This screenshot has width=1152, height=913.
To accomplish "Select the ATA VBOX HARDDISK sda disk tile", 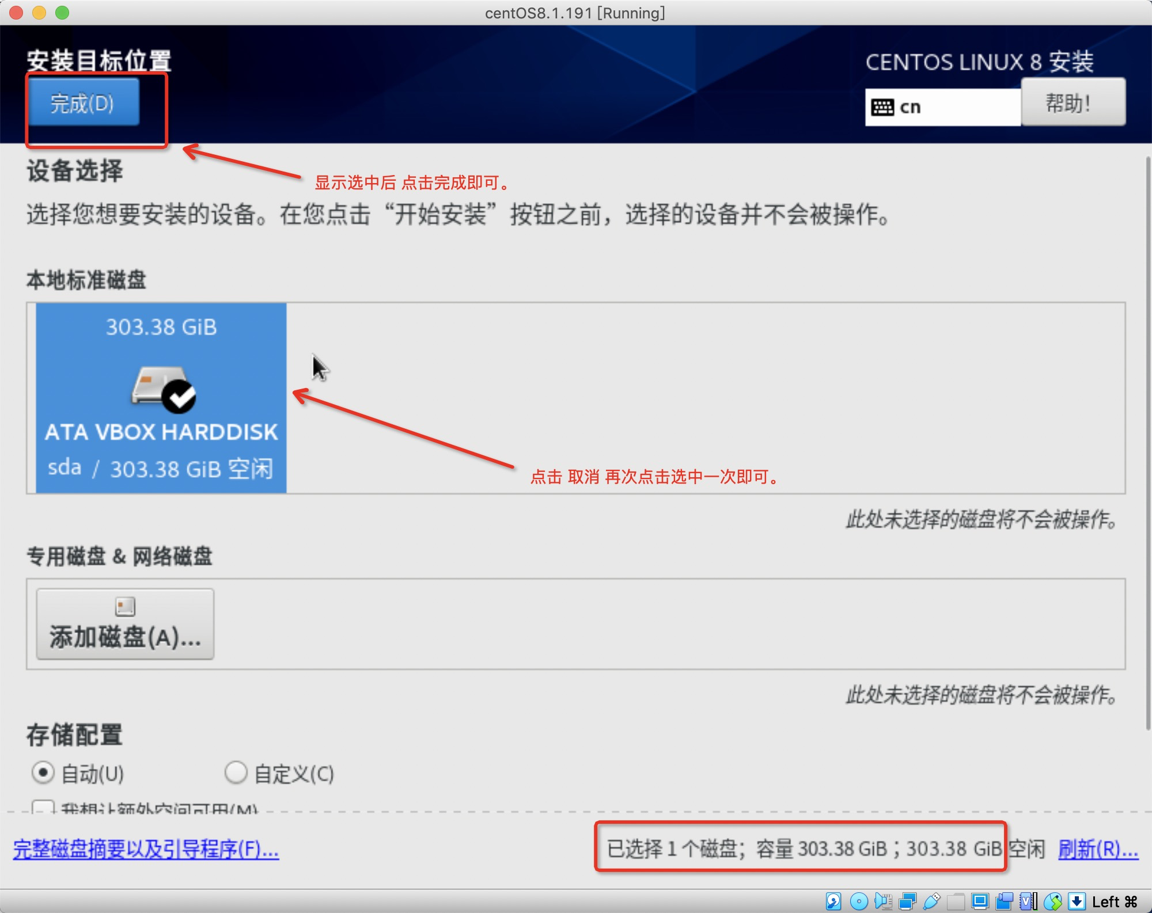I will coord(161,398).
